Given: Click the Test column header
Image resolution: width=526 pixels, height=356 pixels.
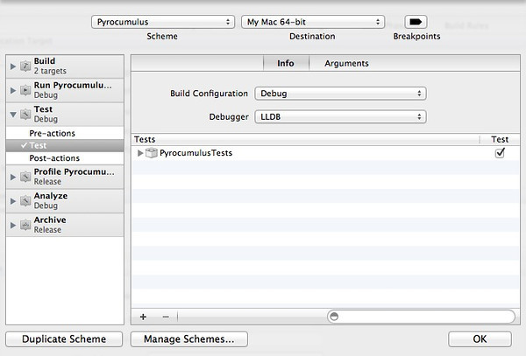Looking at the screenshot, I should (500, 139).
